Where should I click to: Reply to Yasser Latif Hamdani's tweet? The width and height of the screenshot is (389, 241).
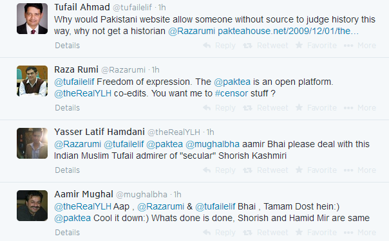pos(219,170)
